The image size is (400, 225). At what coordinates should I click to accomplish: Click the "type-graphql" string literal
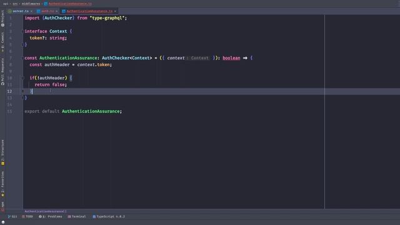coord(107,18)
